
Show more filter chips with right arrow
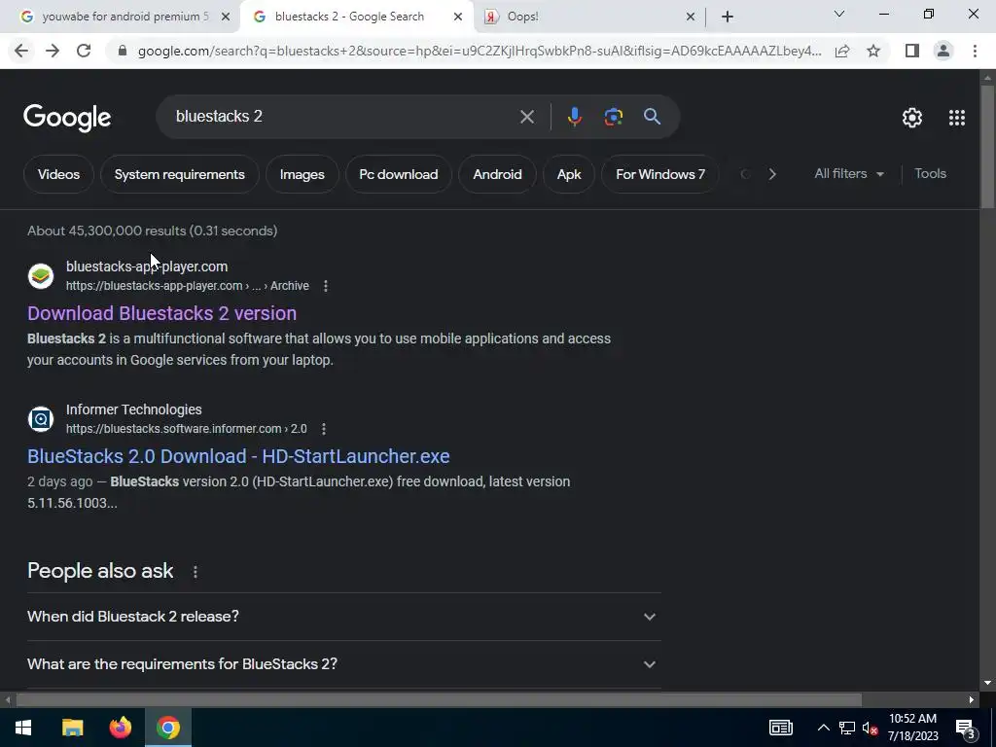[771, 174]
